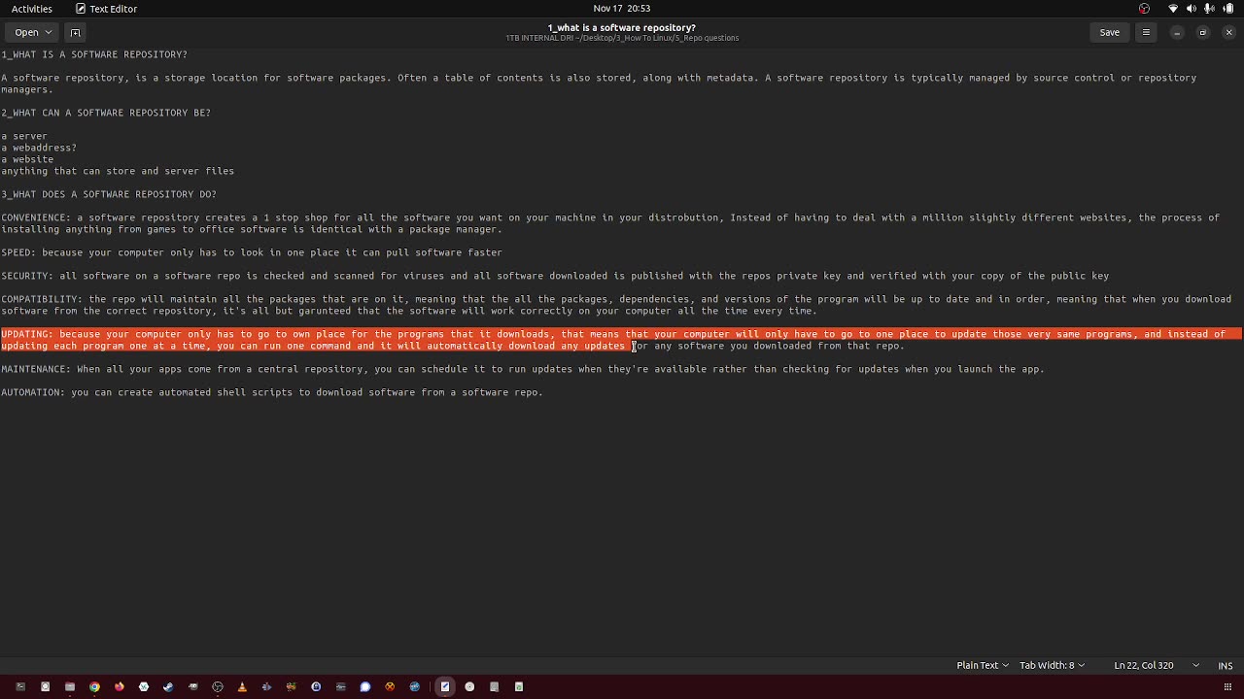Open the blue chat bubble app in dock
The image size is (1244, 699).
coord(365,686)
